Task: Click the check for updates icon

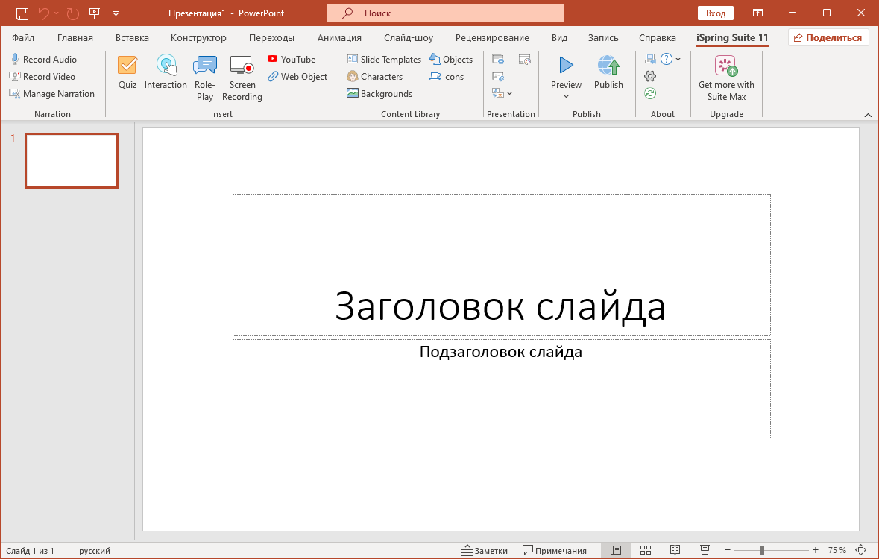Action: pyautogui.click(x=649, y=92)
